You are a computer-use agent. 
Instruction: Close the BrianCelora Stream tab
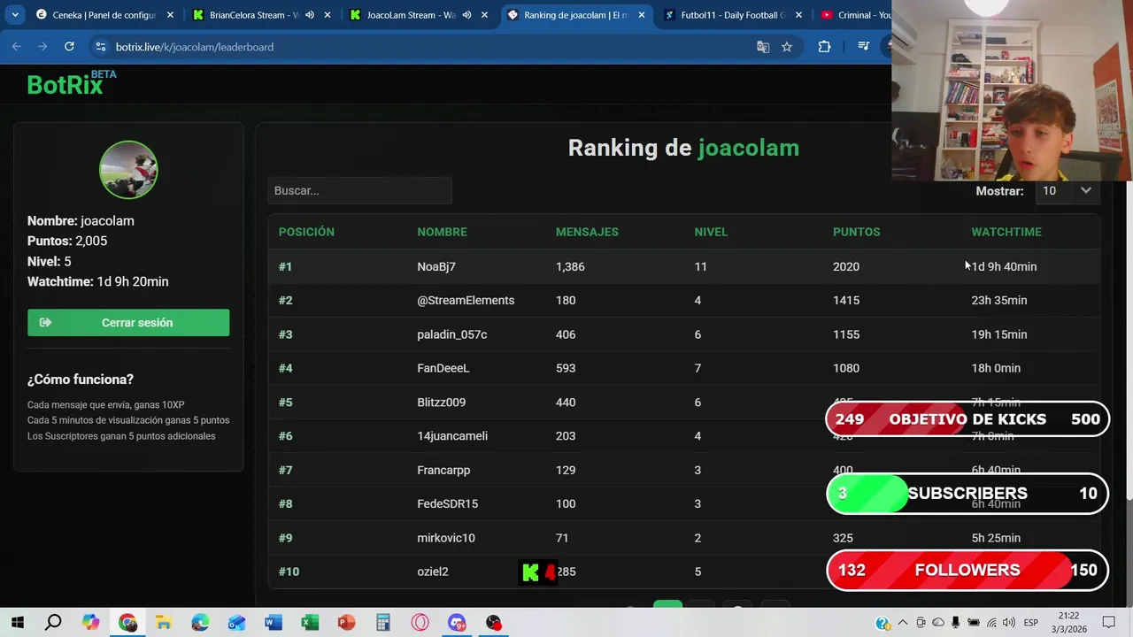tap(328, 15)
